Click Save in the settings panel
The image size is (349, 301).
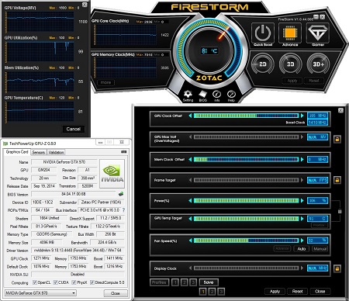(x=209, y=282)
